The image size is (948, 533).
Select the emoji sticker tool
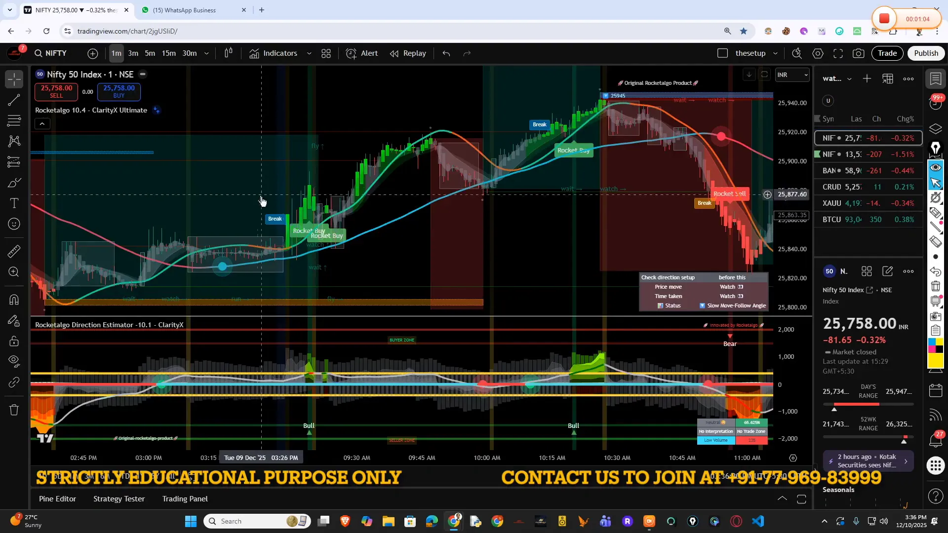(x=14, y=223)
